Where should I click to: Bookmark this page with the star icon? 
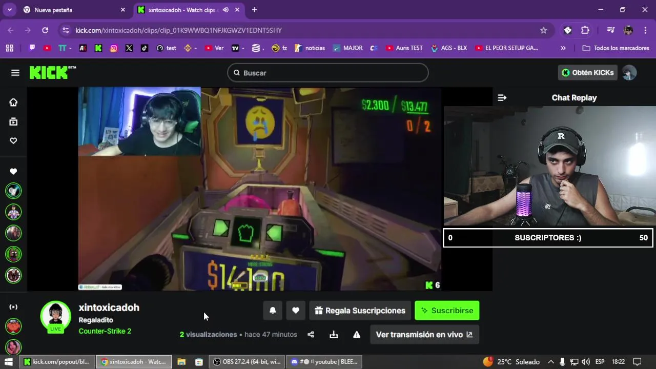click(544, 30)
